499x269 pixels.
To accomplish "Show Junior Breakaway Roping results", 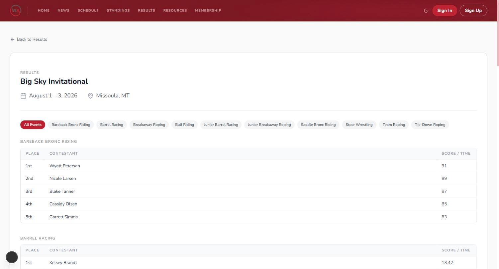I will 269,125.
